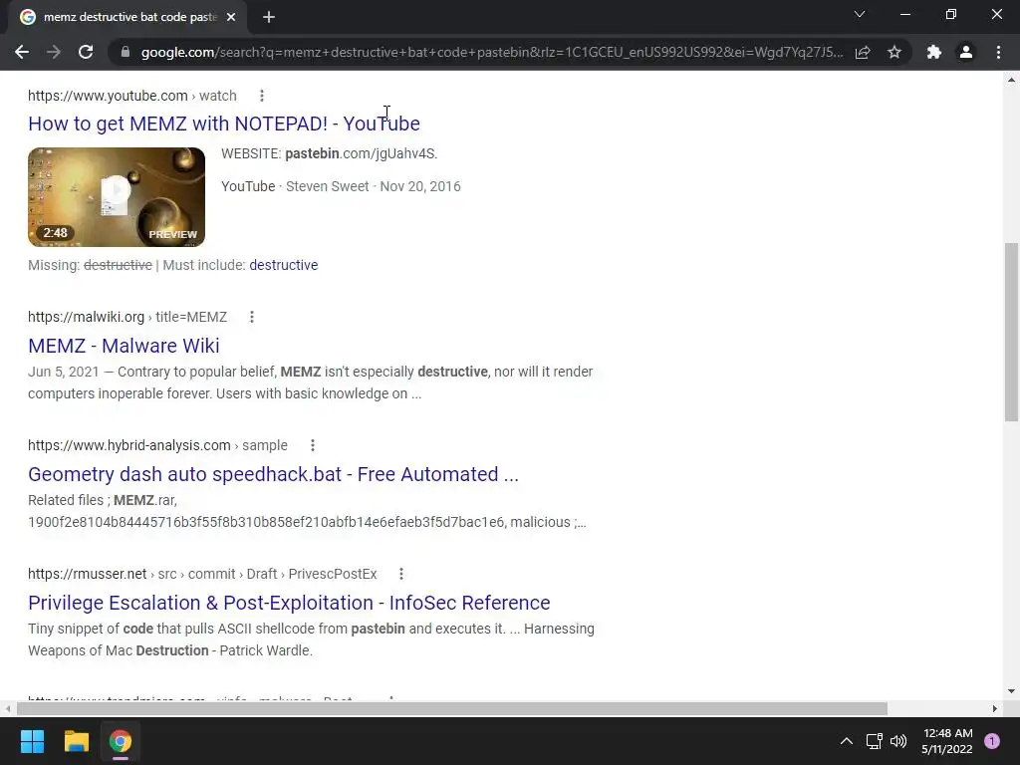
Task: Share this page icon in address bar
Action: [x=863, y=52]
